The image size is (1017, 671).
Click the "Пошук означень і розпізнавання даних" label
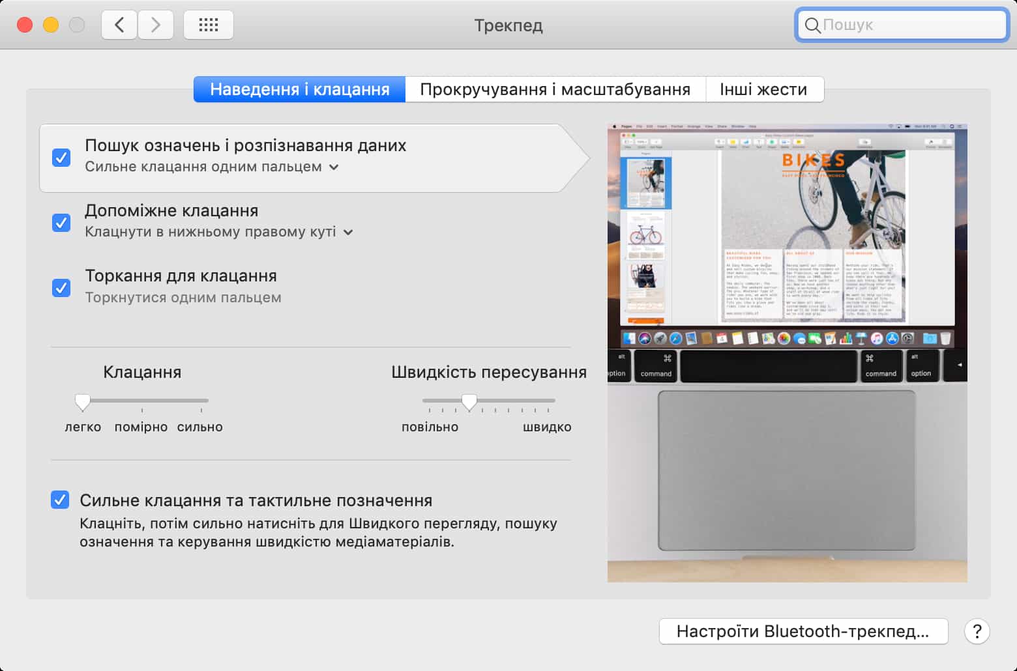(246, 145)
